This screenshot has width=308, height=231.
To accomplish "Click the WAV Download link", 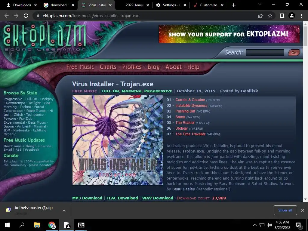I will point(158,198).
